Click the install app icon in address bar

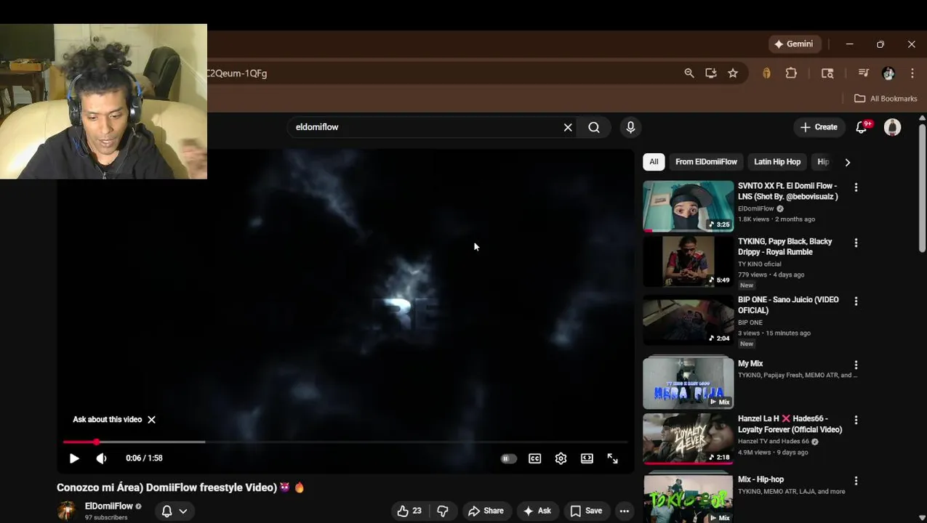(711, 73)
